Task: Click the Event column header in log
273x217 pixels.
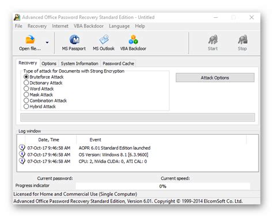Action: pyautogui.click(x=96, y=140)
